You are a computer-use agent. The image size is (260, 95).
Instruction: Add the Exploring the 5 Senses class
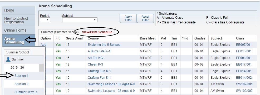[x=43, y=45]
